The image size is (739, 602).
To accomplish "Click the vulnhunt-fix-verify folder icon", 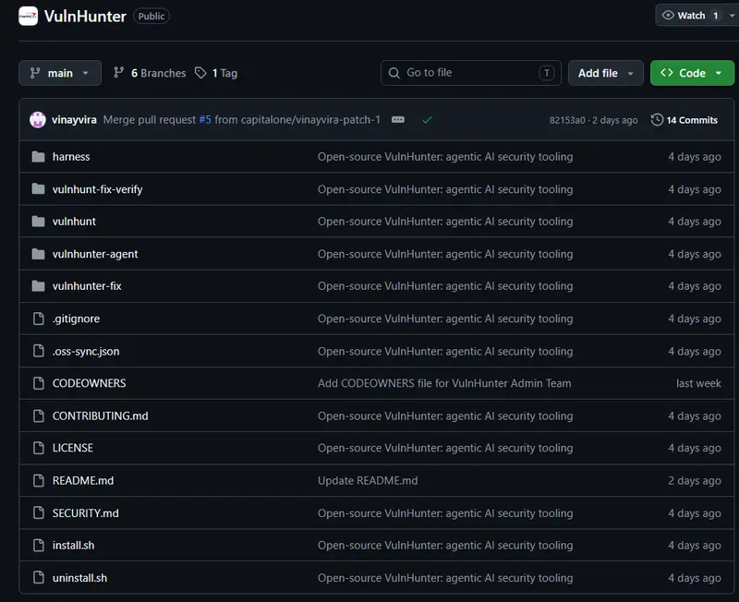I will (38, 189).
